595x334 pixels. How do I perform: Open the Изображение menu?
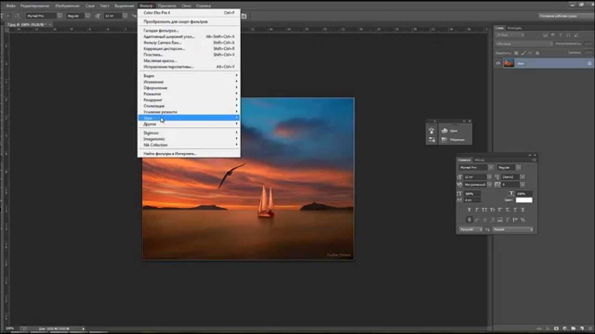click(66, 6)
